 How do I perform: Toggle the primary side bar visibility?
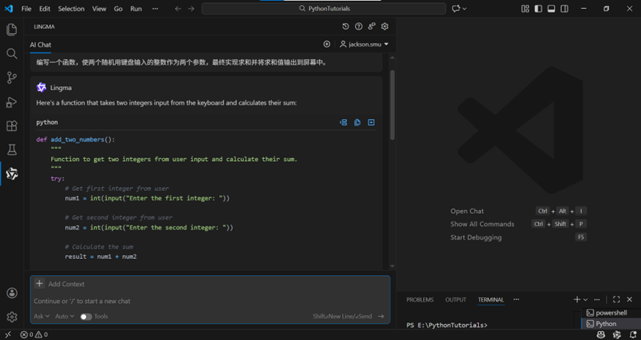point(539,9)
